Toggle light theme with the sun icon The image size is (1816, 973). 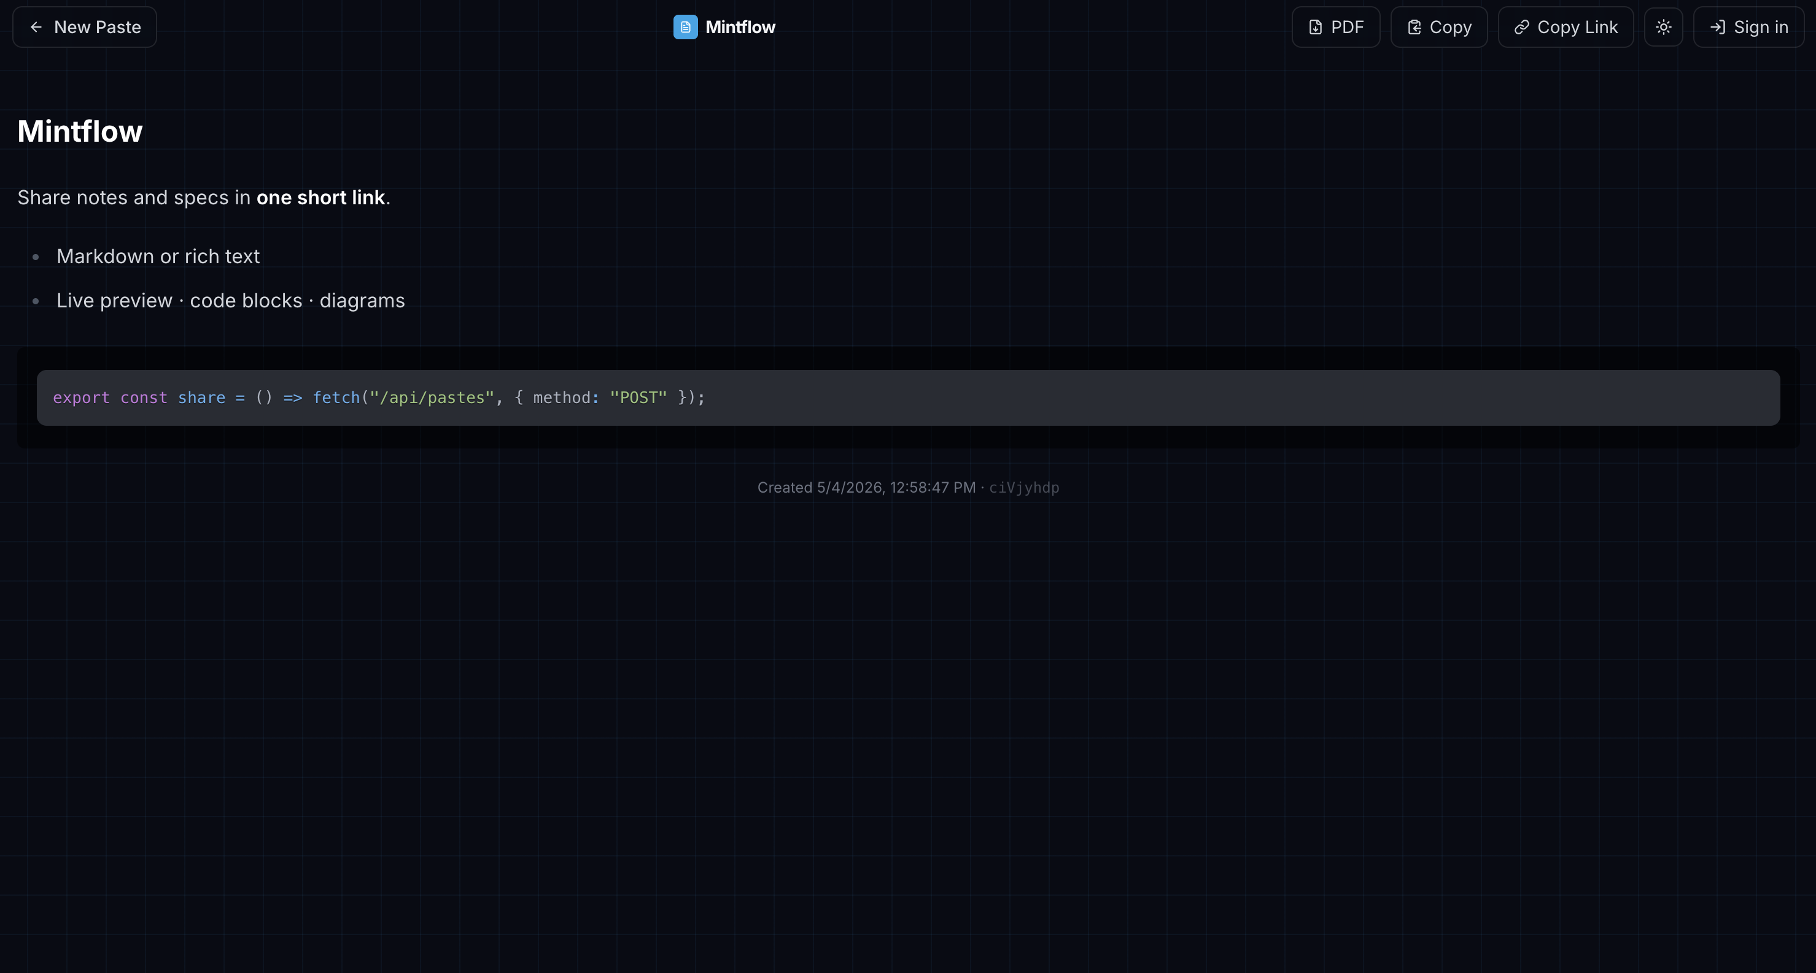[x=1663, y=27]
